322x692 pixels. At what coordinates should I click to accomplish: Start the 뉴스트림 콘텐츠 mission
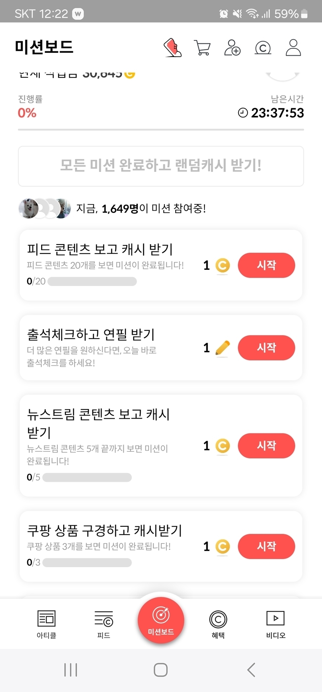point(266,446)
